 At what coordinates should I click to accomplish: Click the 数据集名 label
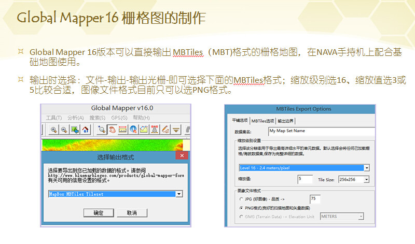(243, 132)
